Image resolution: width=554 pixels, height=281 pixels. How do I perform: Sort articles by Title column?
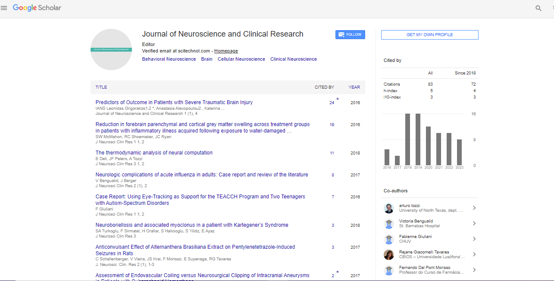click(101, 87)
